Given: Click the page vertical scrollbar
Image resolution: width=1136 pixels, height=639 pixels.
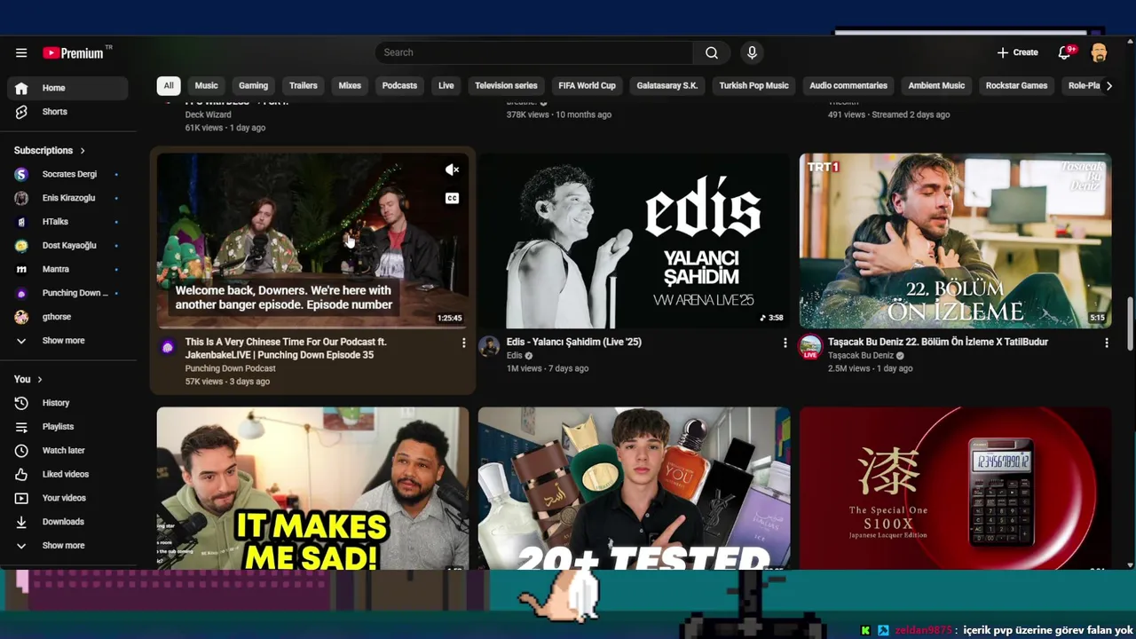Looking at the screenshot, I should click(1130, 324).
